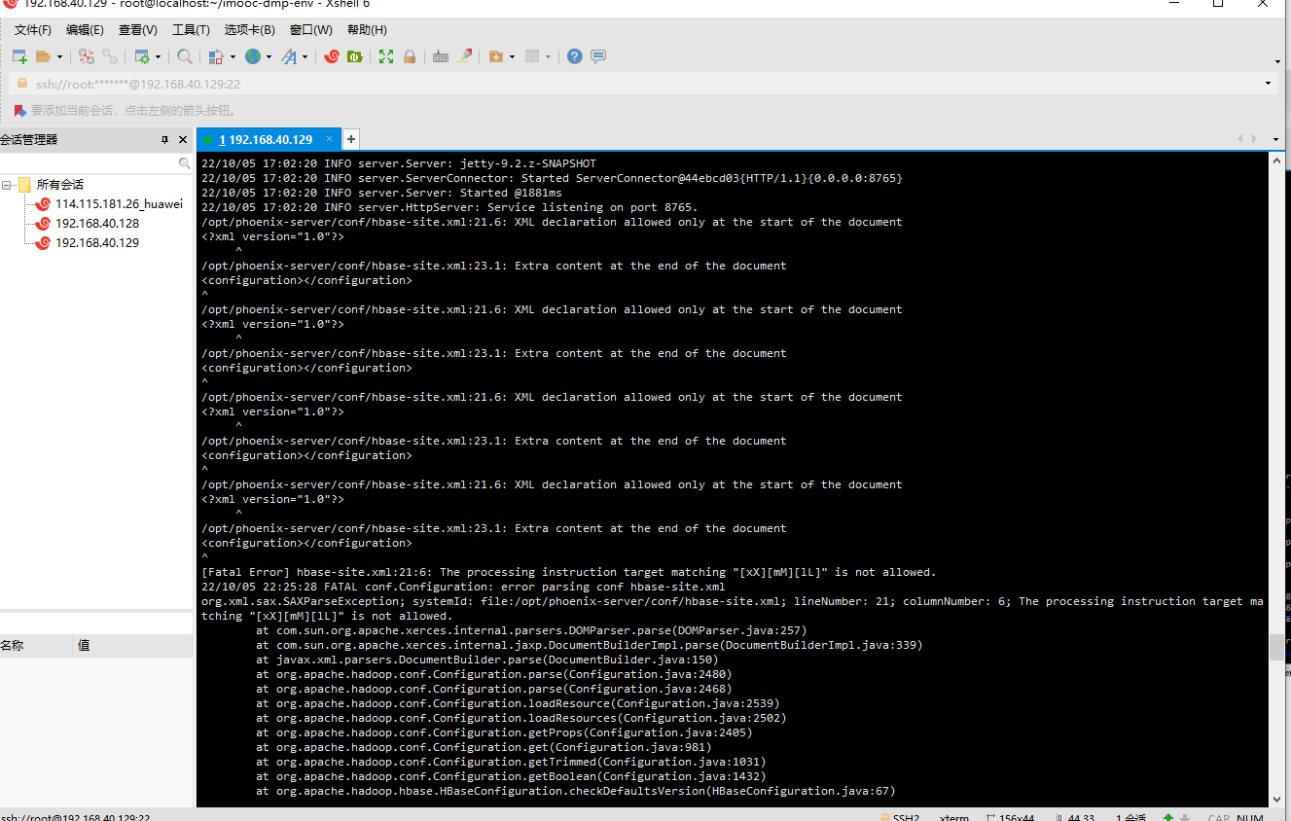Click the terminal scrollbar thumb
This screenshot has width=1291, height=821.
point(1276,648)
